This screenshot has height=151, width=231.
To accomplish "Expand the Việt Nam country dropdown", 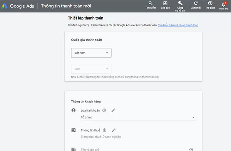I will (91, 53).
